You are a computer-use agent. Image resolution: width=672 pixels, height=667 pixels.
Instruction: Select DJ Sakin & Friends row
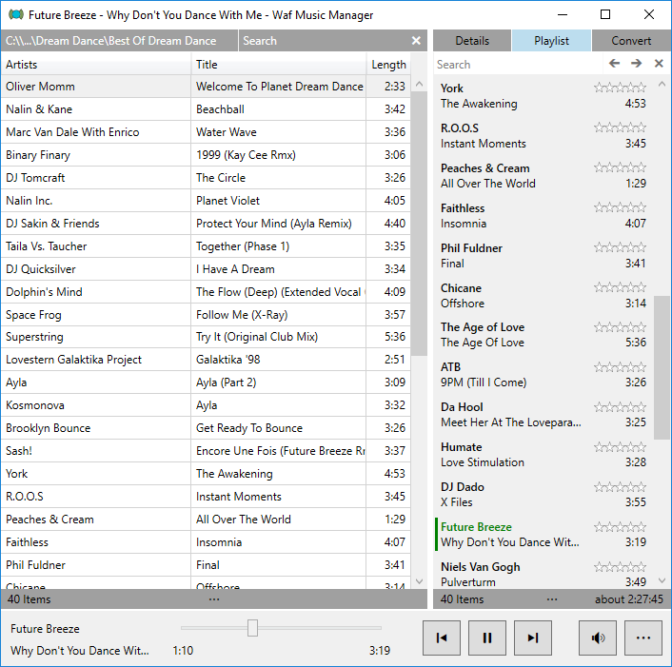[206, 224]
